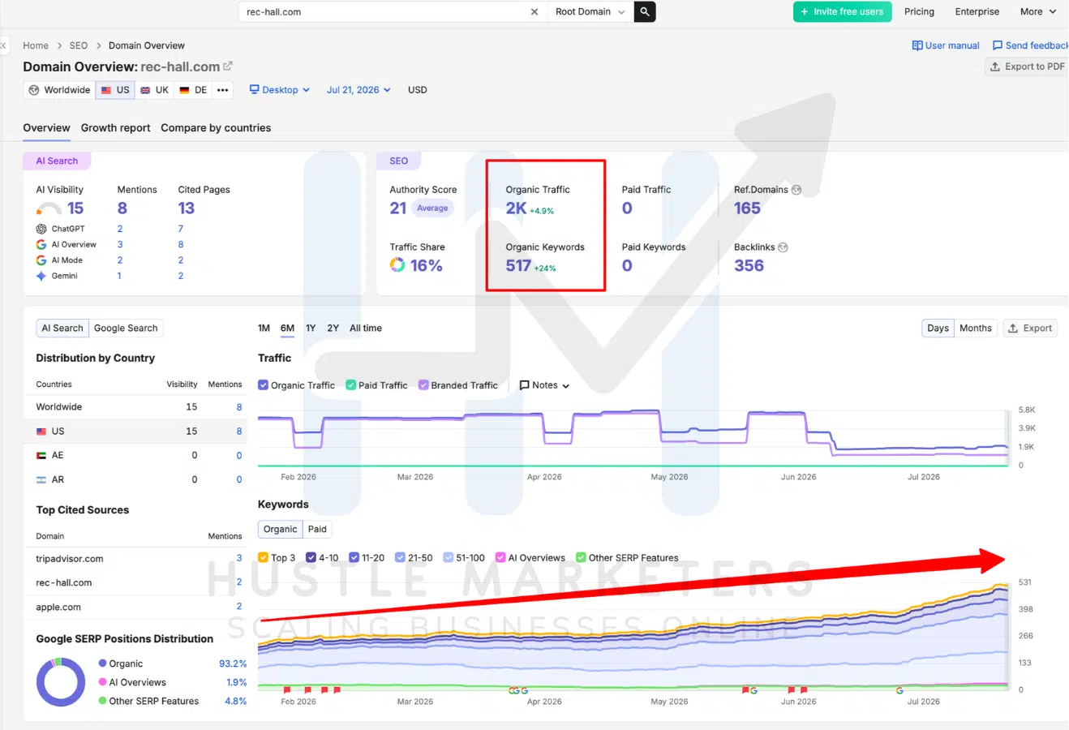Click the chart Export button
1069x730 pixels.
[x=1030, y=328]
